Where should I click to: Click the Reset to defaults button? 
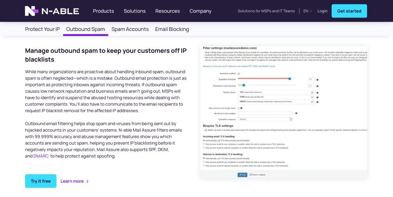click(x=258, y=175)
